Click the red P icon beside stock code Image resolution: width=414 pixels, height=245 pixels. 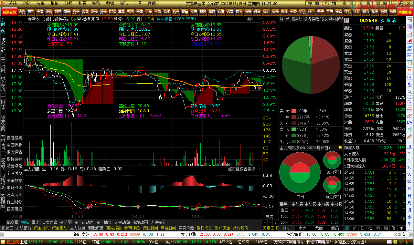(346, 20)
